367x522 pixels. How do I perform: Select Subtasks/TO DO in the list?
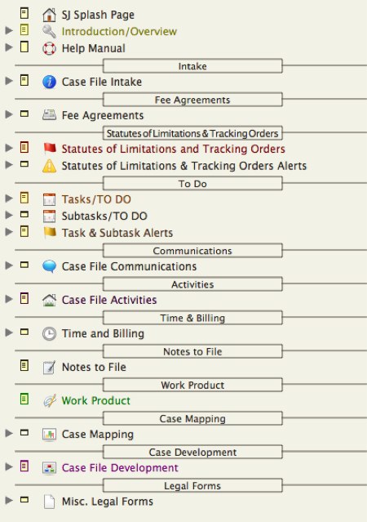click(x=104, y=216)
